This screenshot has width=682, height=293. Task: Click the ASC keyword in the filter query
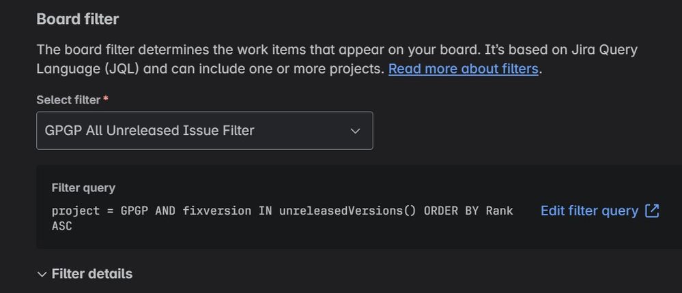tap(61, 226)
